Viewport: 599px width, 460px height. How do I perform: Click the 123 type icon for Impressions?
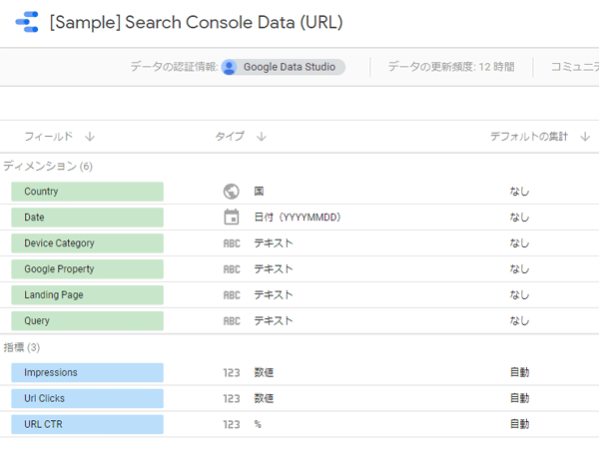pos(232,372)
